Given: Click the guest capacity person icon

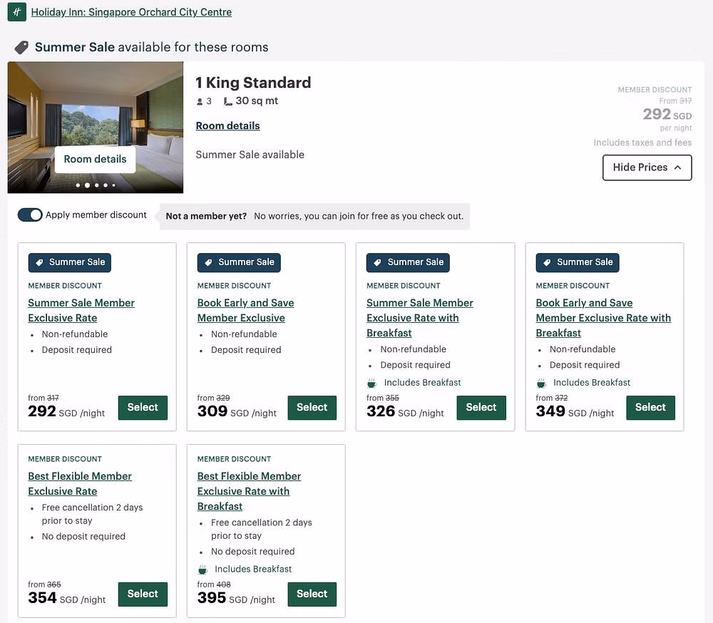Looking at the screenshot, I should [199, 101].
